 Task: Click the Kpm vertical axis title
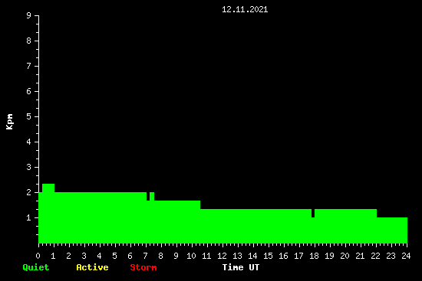coord(9,122)
